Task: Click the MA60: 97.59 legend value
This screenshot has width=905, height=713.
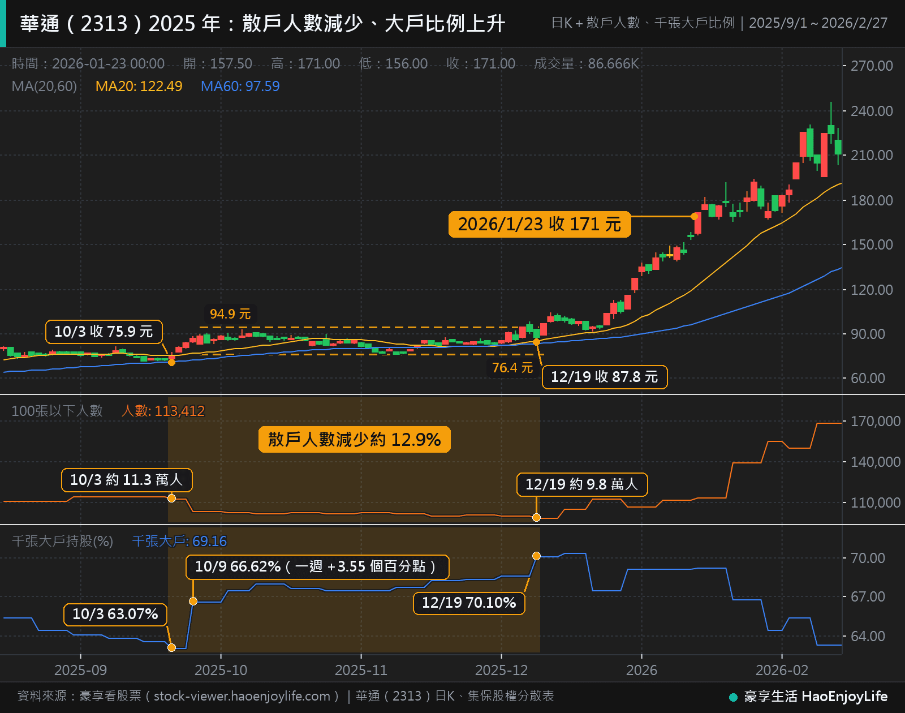Action: tap(240, 86)
